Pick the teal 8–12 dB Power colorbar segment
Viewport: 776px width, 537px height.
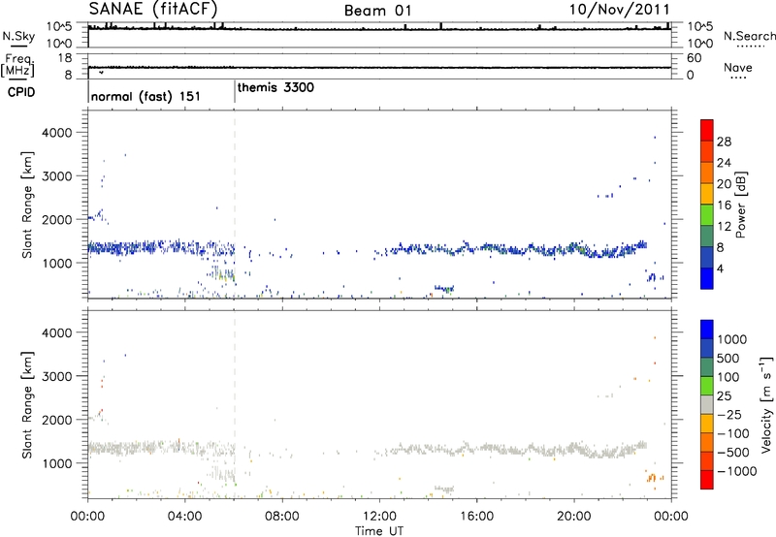point(707,237)
